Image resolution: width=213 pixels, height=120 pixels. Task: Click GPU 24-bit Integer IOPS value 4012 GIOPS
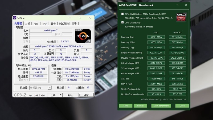click(156, 63)
